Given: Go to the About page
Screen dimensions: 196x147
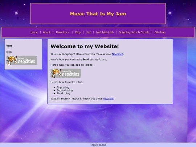Looking at the screenshot, I should click(46, 32).
